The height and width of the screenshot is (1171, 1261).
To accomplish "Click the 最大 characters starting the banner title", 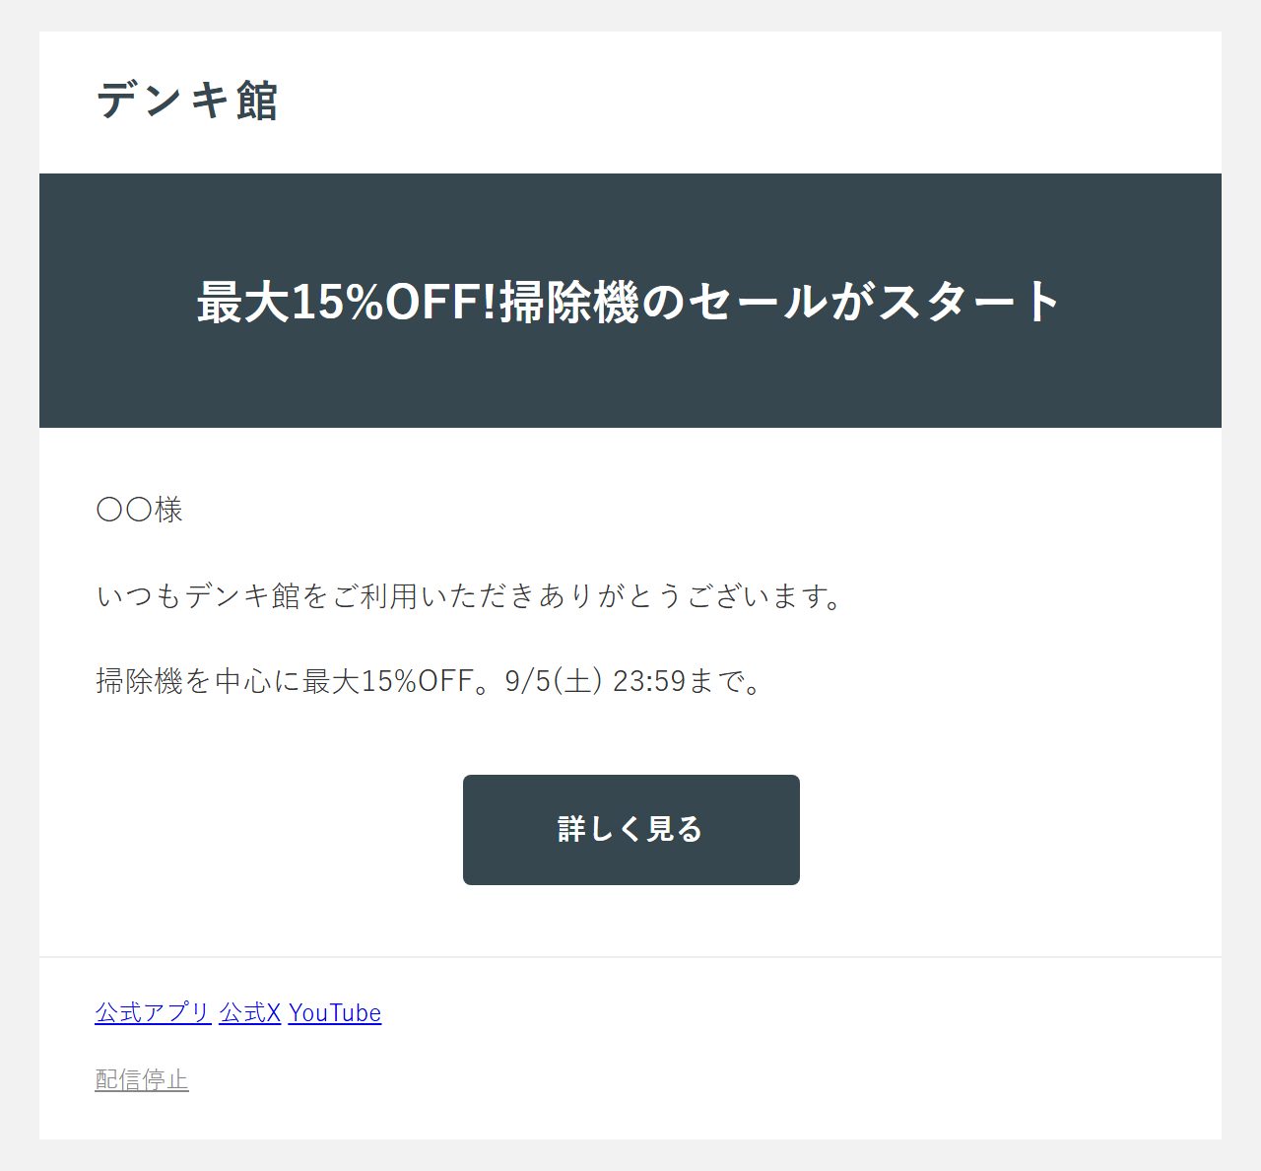I will pos(243,301).
